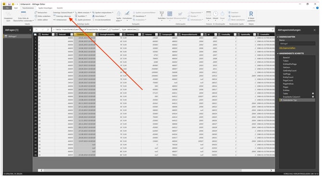
Task: Click Datentyp erkennen in ribbon
Action: tap(62, 16)
